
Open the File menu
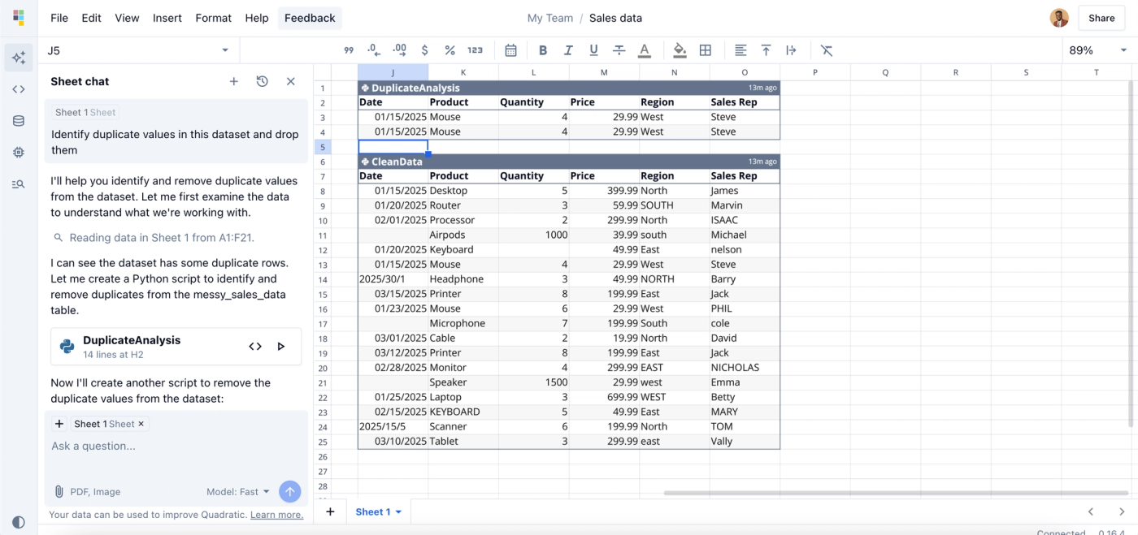pos(59,18)
